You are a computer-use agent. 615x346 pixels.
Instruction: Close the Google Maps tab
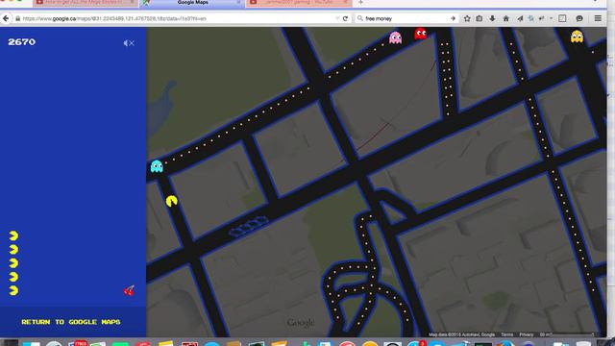(x=238, y=3)
